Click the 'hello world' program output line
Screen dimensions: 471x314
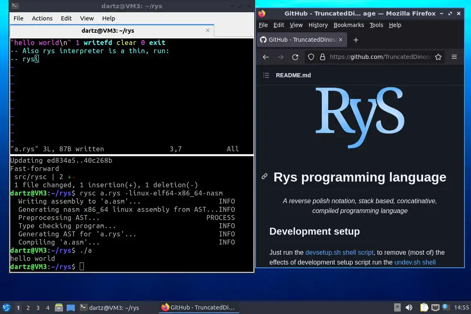[x=32, y=258]
